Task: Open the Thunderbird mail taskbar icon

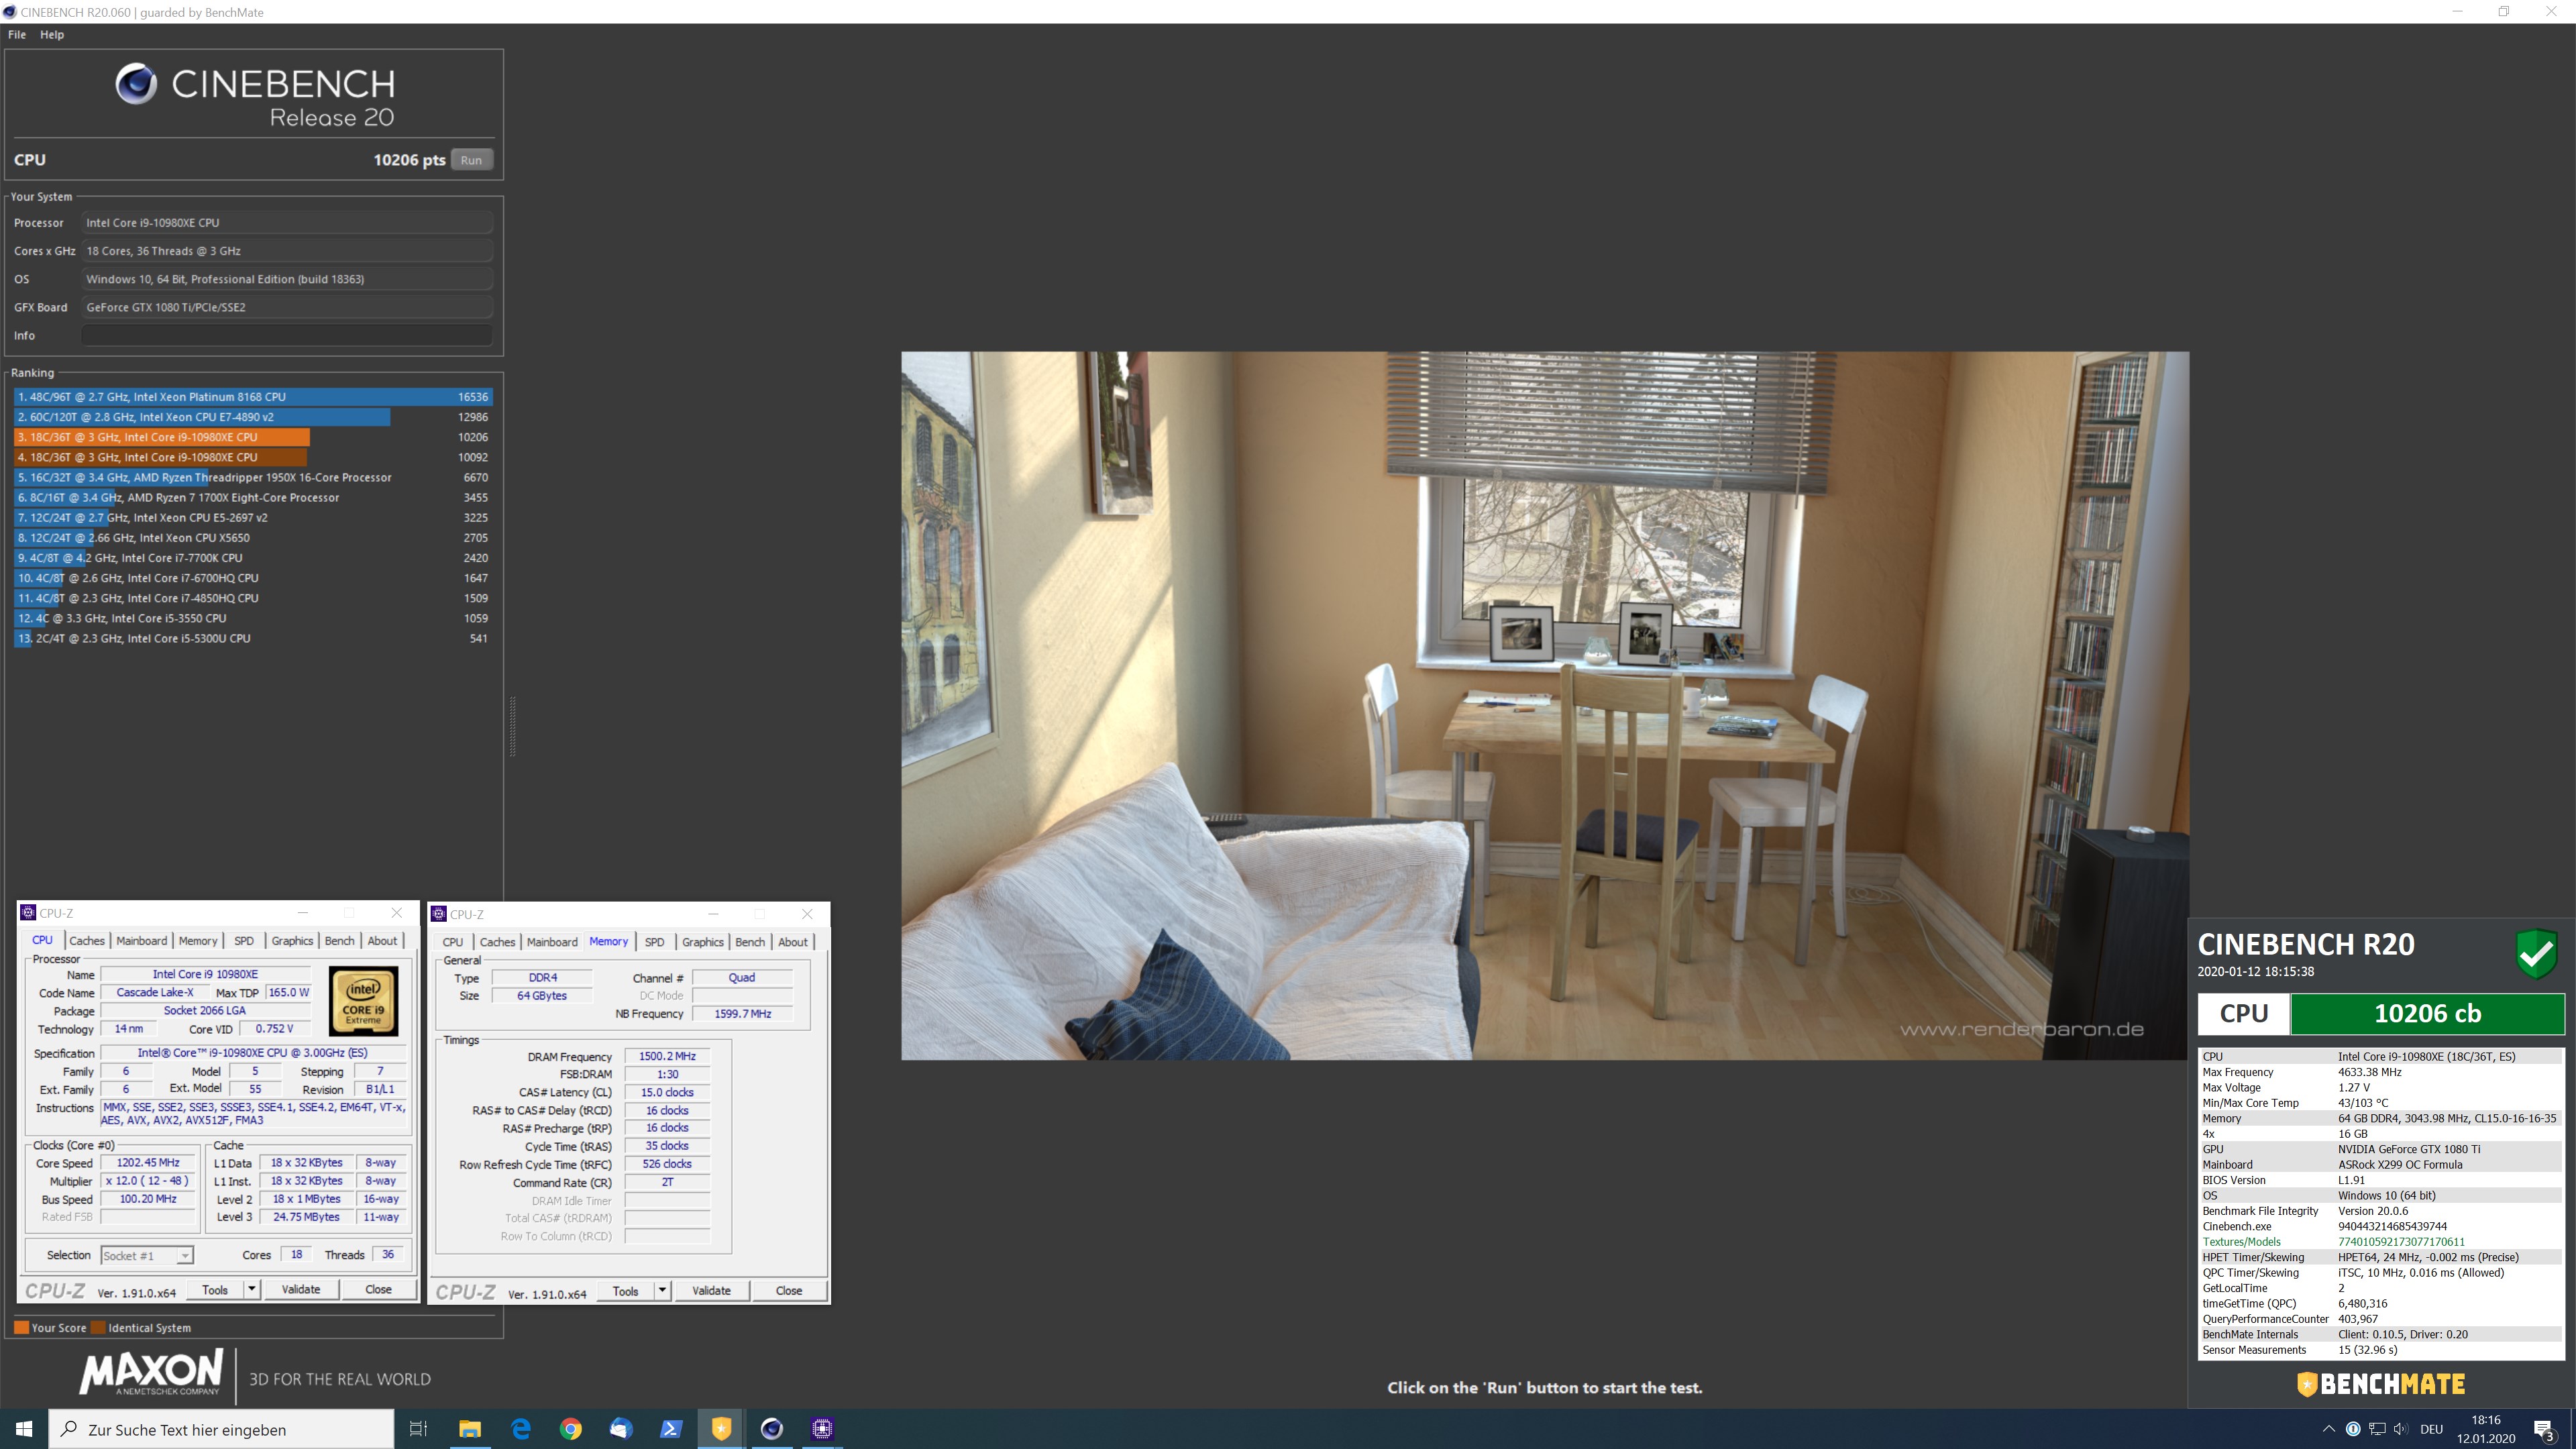Action: click(621, 1429)
